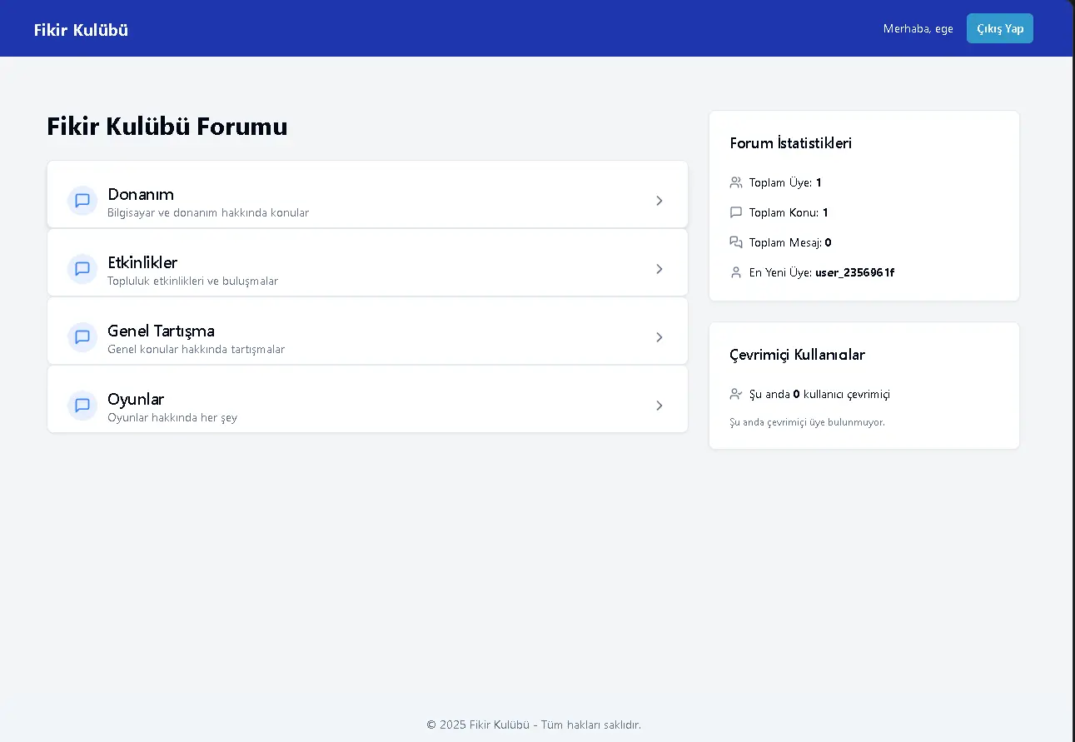The height and width of the screenshot is (742, 1075).
Task: Click the online users icon beside Şu anda
Action: pyautogui.click(x=735, y=394)
